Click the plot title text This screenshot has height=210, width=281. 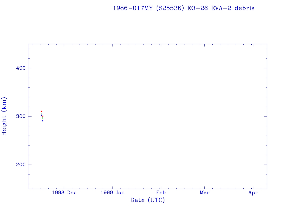(x=184, y=8)
